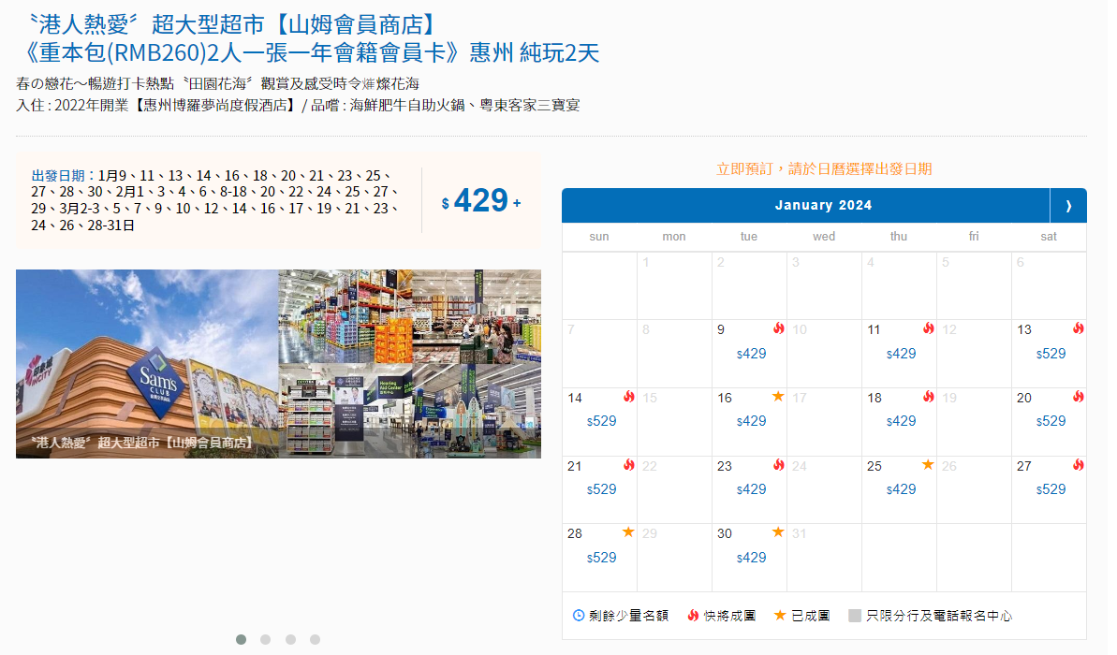
Task: Click the flame icon beside January 27
Action: (1078, 465)
